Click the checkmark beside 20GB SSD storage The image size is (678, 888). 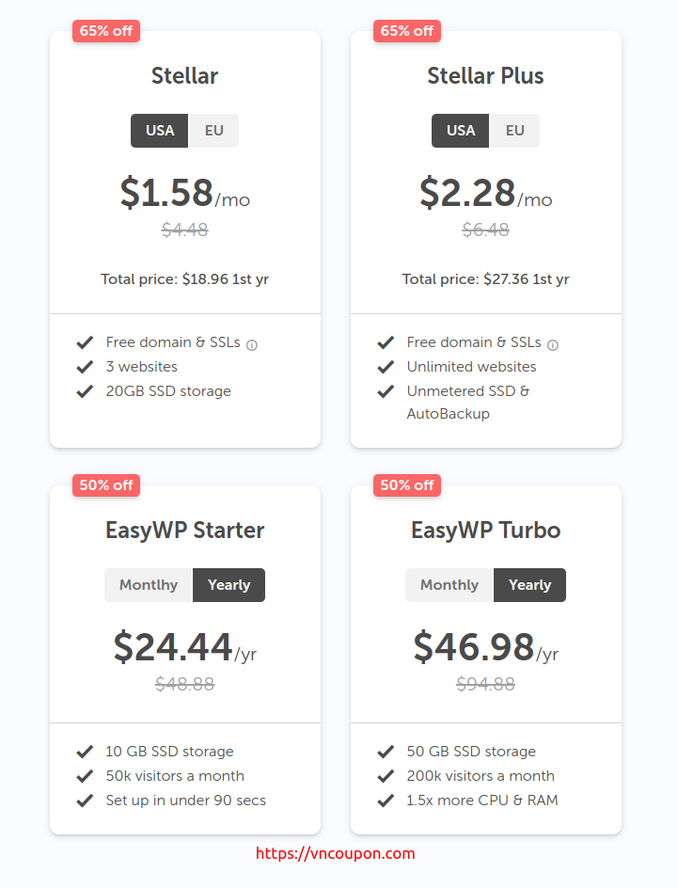[x=85, y=391]
